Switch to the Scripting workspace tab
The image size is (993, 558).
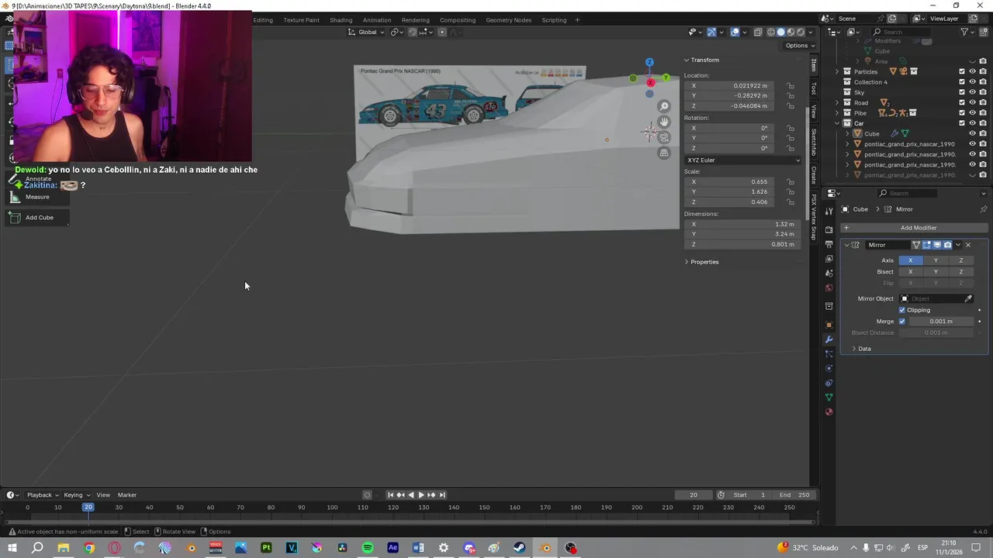[554, 20]
